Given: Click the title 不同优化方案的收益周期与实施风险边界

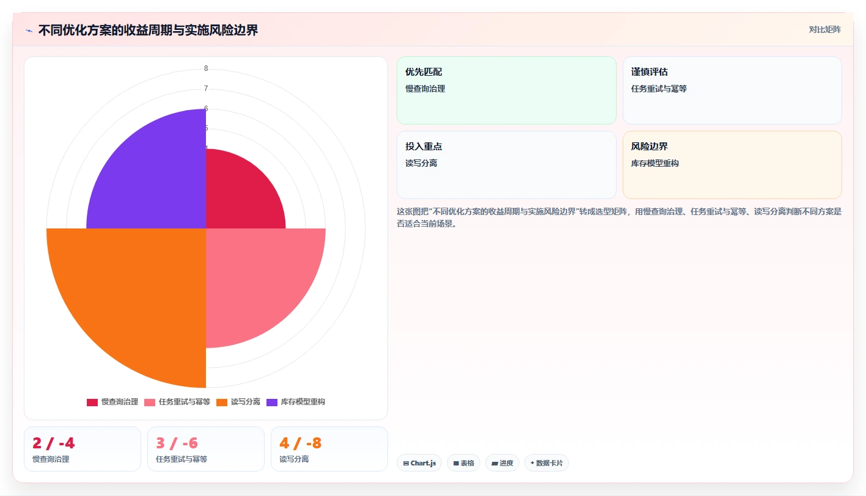Looking at the screenshot, I should point(148,31).
